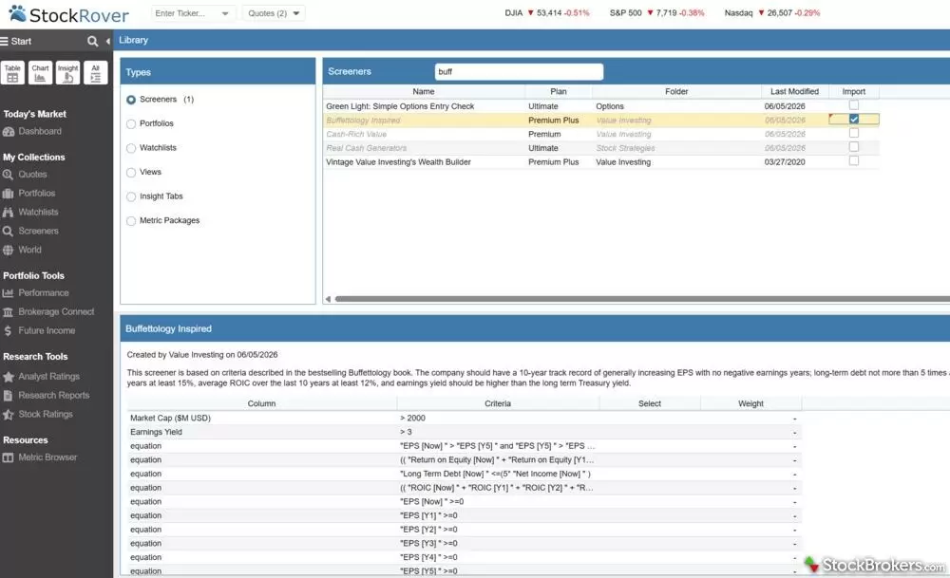The width and height of the screenshot is (950, 578).
Task: Click the World globe icon
Action: click(8, 250)
